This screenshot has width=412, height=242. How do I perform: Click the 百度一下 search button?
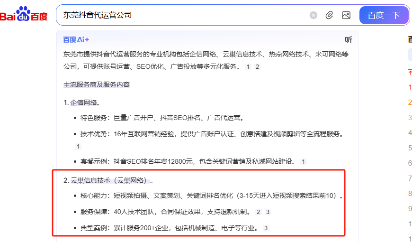[x=384, y=15]
